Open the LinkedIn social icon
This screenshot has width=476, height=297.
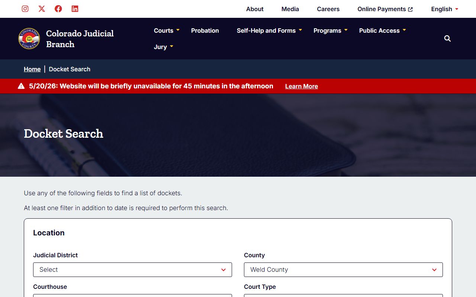click(75, 9)
